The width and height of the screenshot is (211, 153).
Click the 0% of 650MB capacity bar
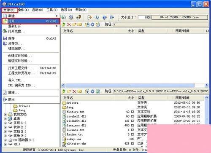[x=180, y=17]
